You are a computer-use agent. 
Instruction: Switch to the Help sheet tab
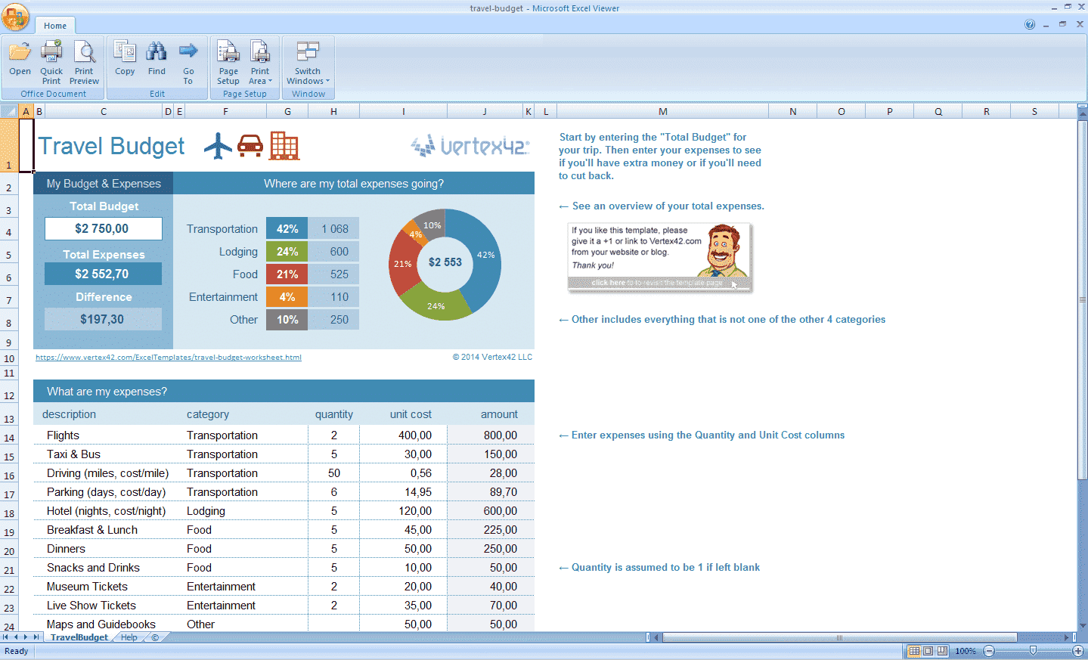pos(128,637)
